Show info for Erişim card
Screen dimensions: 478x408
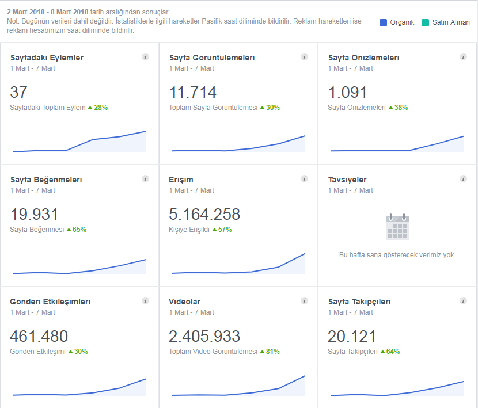tap(304, 179)
